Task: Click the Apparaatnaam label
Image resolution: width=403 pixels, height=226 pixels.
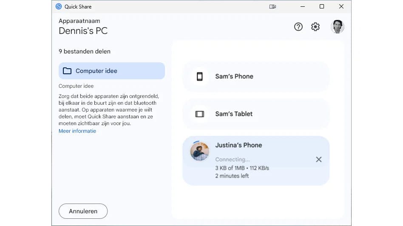Action: tap(79, 21)
